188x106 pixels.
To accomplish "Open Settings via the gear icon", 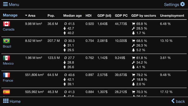I will pyautogui.click(x=182, y=4).
